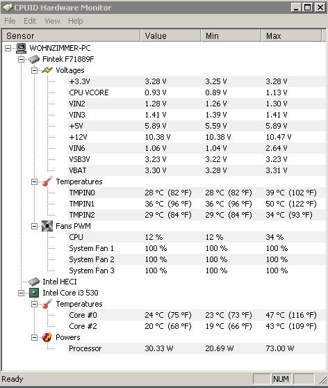The width and height of the screenshot is (328, 388).
Task: Select the Voltages lightning icon
Action: pyautogui.click(x=47, y=70)
